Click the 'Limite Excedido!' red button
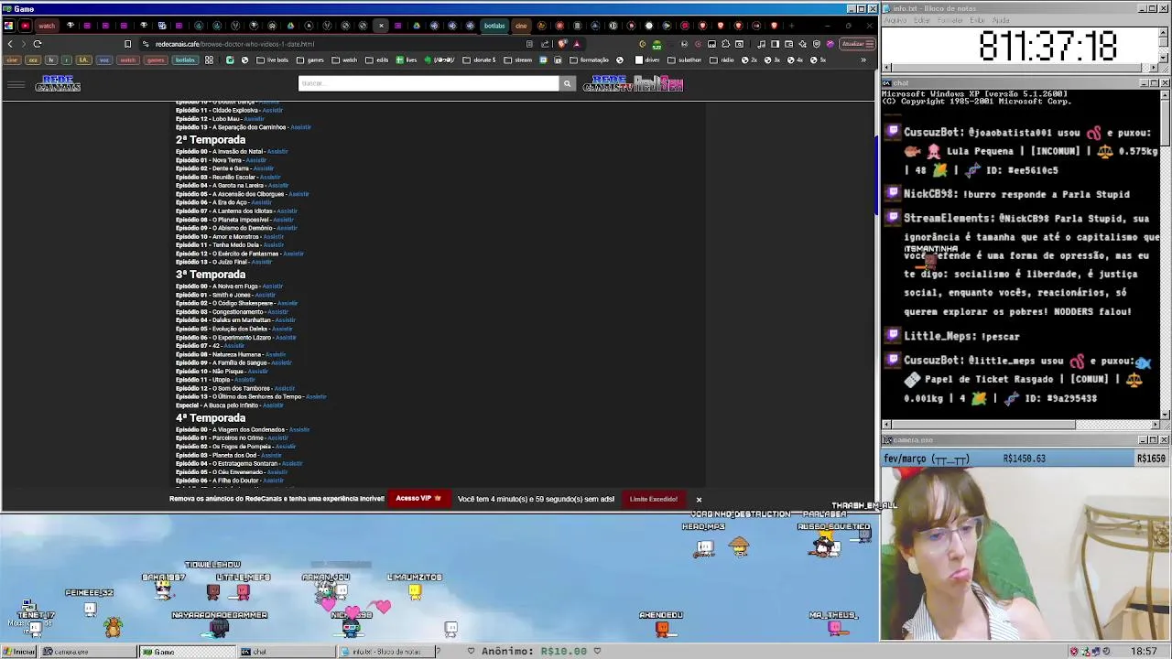Viewport: 1172px width, 659px height. (654, 500)
